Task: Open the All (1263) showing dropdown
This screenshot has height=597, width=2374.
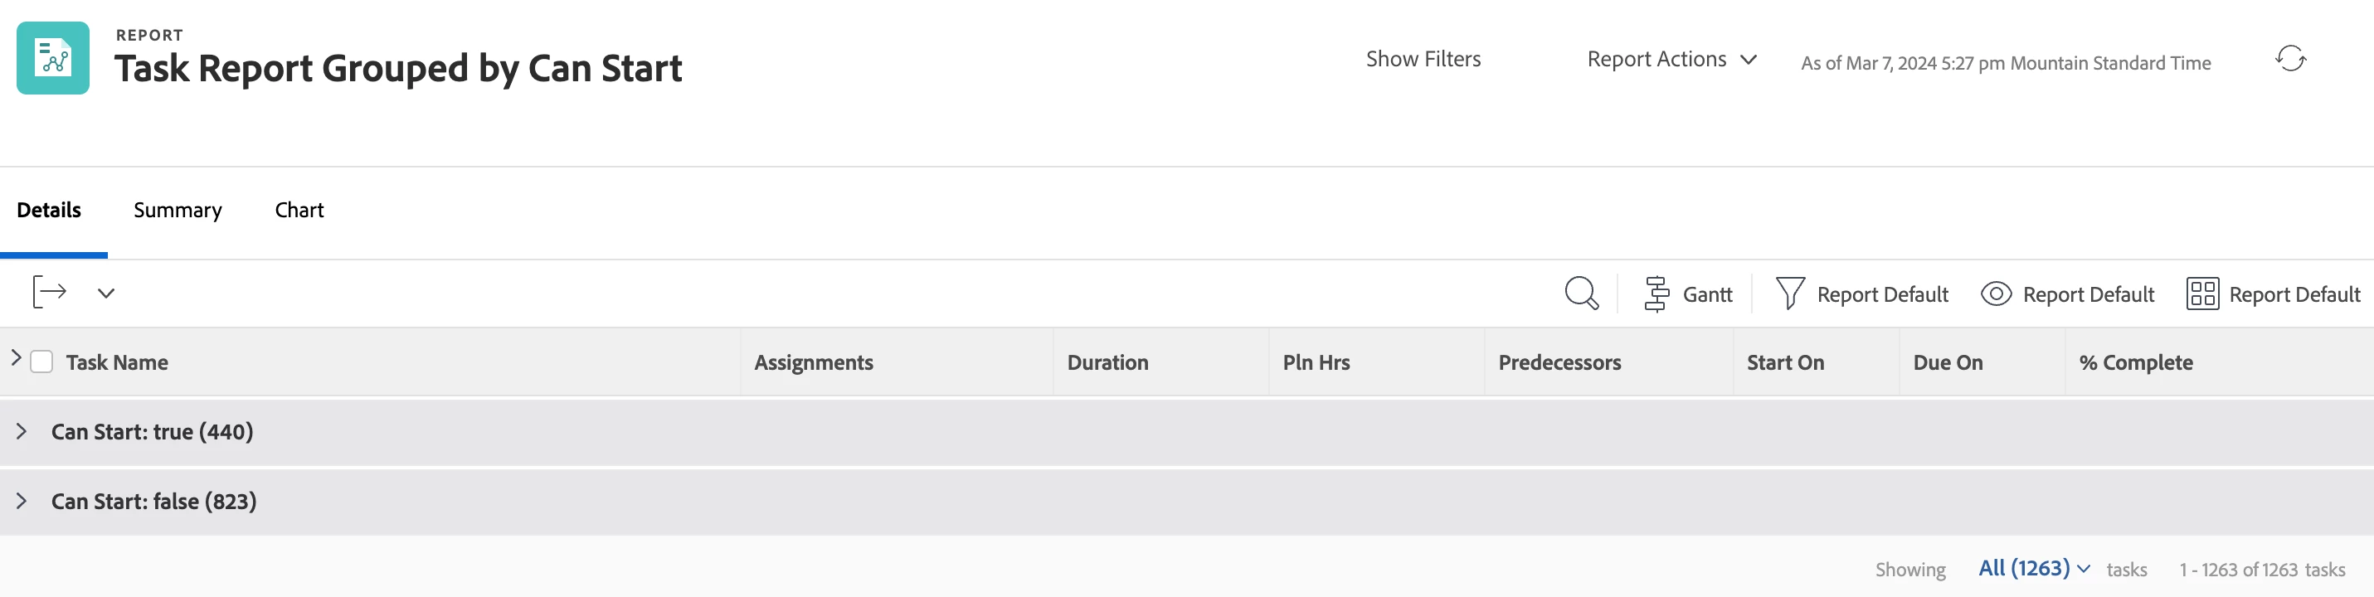Action: click(x=2034, y=567)
